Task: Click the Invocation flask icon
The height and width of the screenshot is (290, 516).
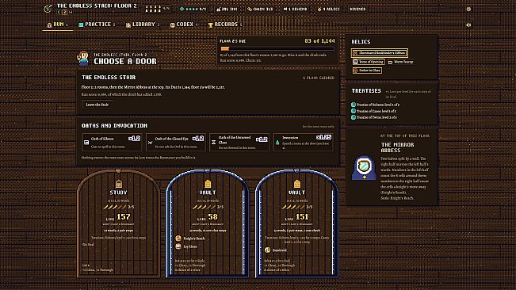Action: (x=277, y=143)
